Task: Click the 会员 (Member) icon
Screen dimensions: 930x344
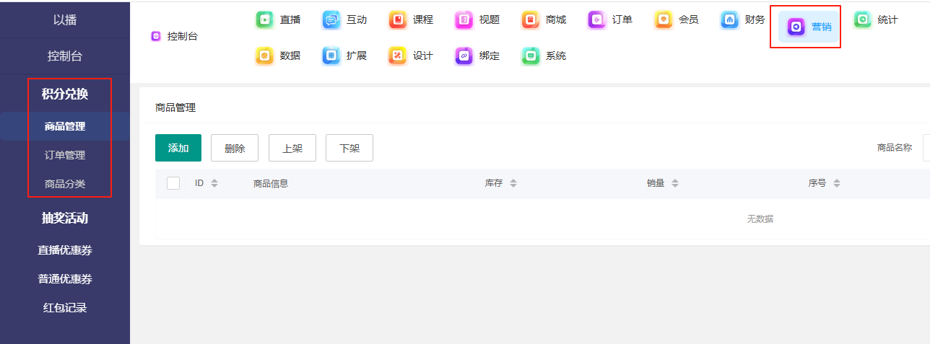Action: (664, 20)
